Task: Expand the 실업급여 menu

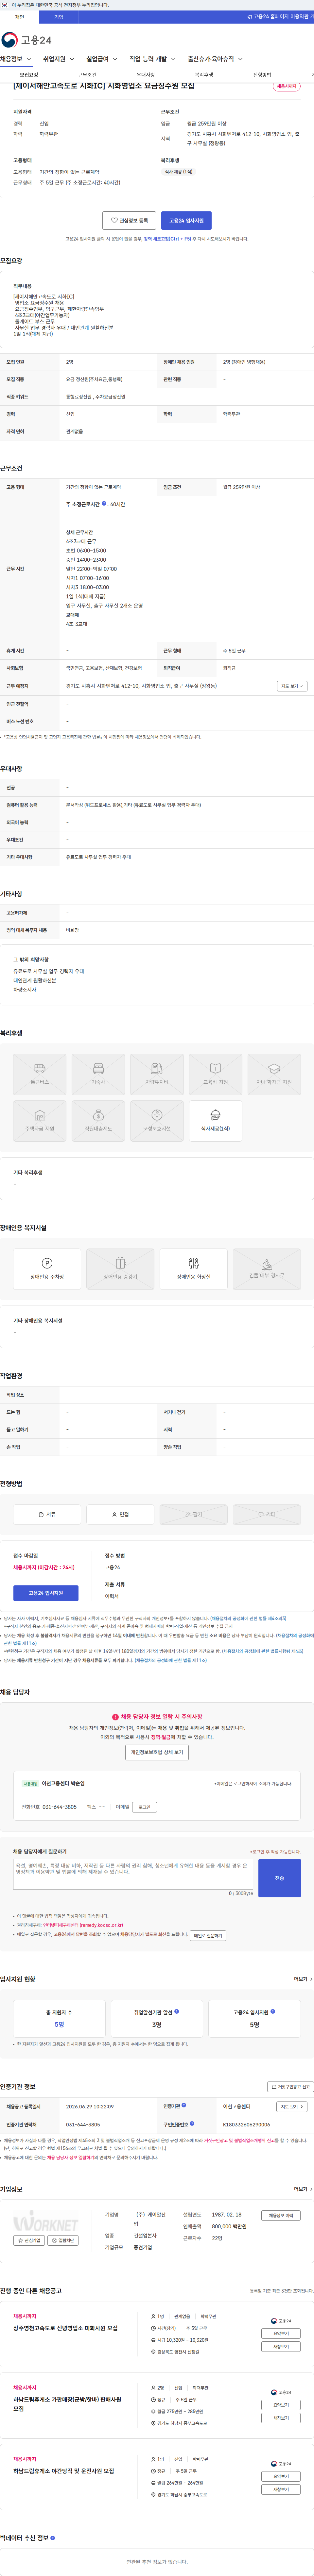Action: point(102,59)
